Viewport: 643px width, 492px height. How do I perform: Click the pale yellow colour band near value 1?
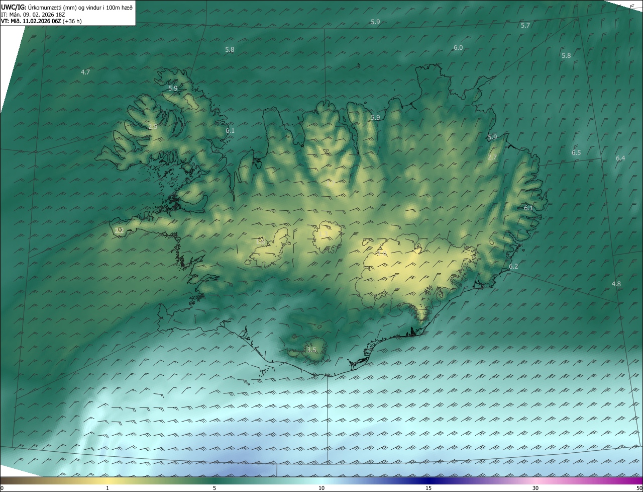(108, 480)
